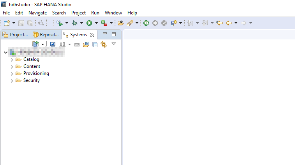Open the Debug dropdown arrow
The image size is (295, 165).
tap(81, 23)
